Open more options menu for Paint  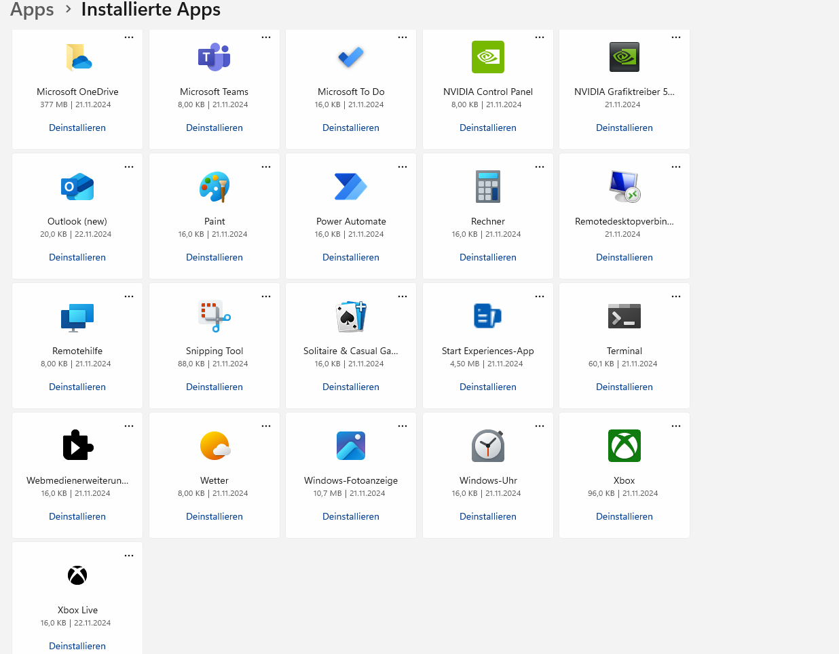266,167
